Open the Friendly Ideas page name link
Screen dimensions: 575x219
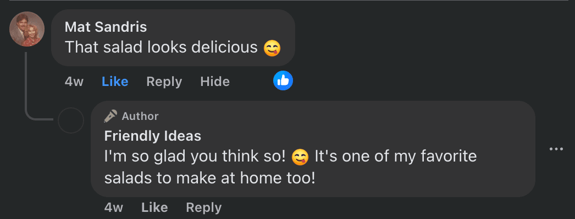(153, 135)
